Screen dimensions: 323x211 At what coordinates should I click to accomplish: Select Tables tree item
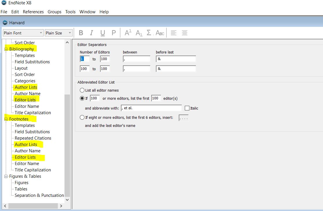point(21,189)
